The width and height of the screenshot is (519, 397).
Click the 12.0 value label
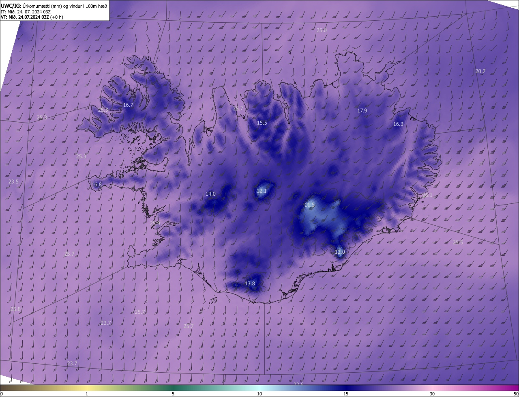[340, 252]
